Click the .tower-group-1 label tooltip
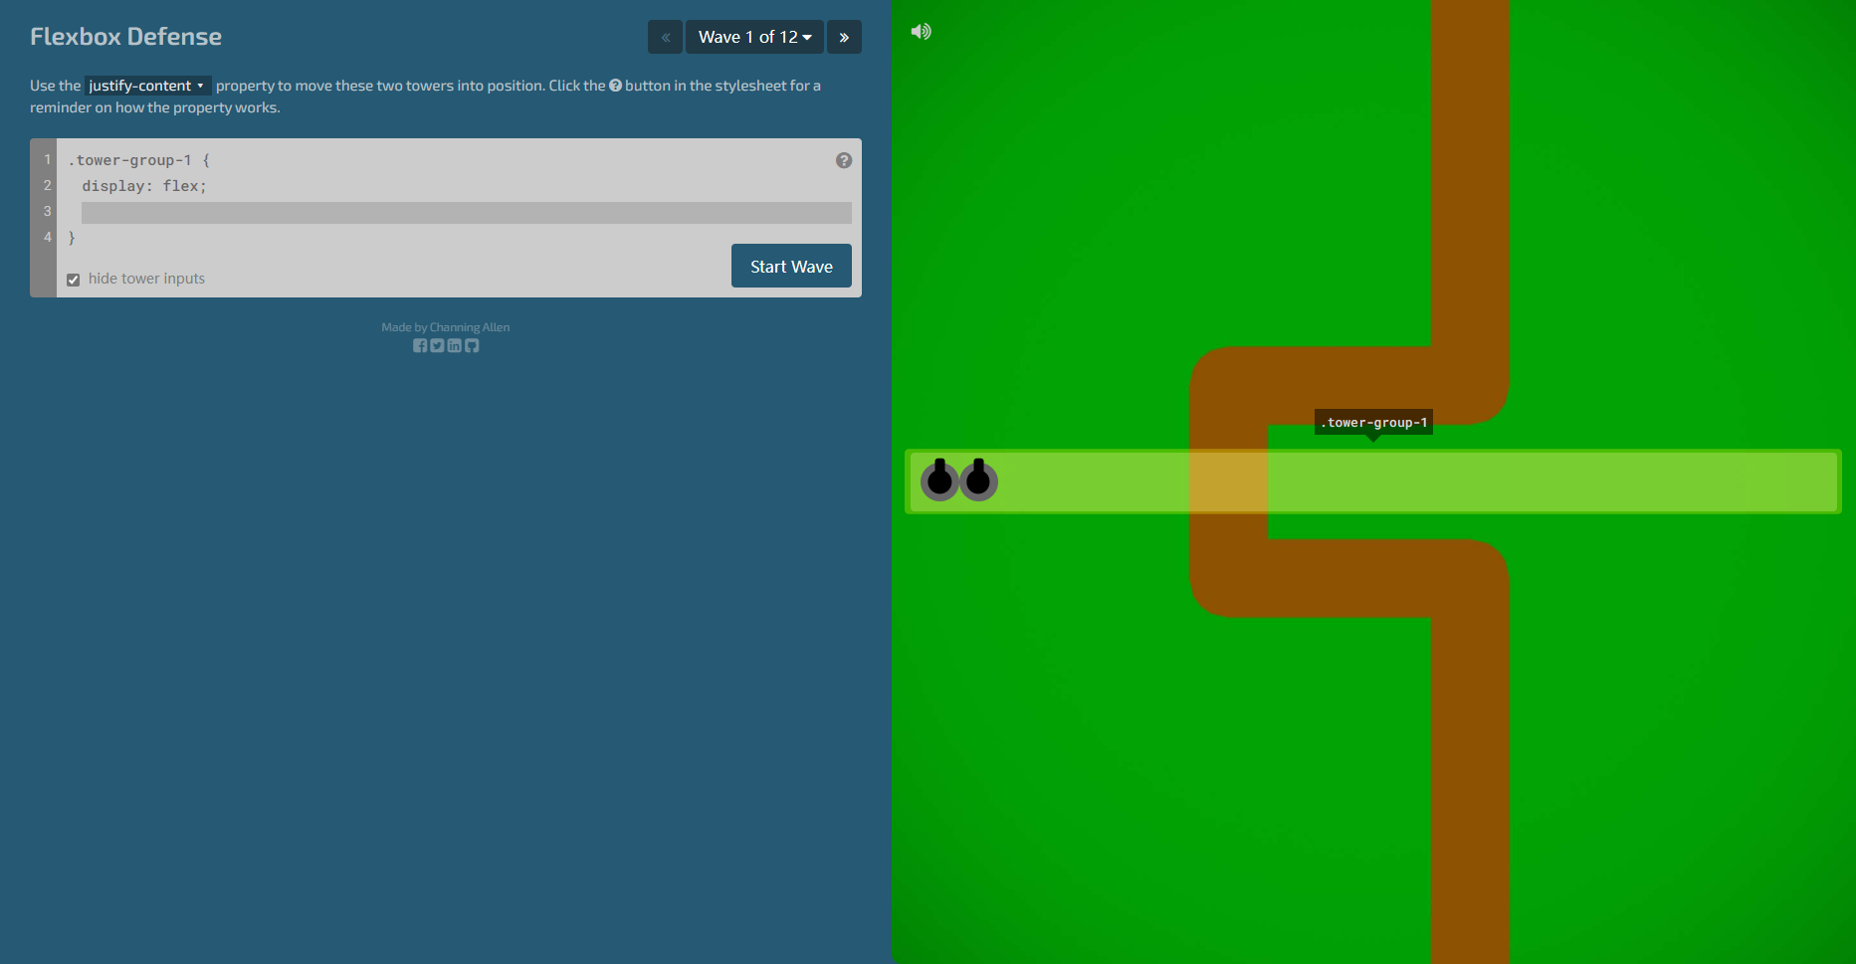 pyautogui.click(x=1373, y=423)
